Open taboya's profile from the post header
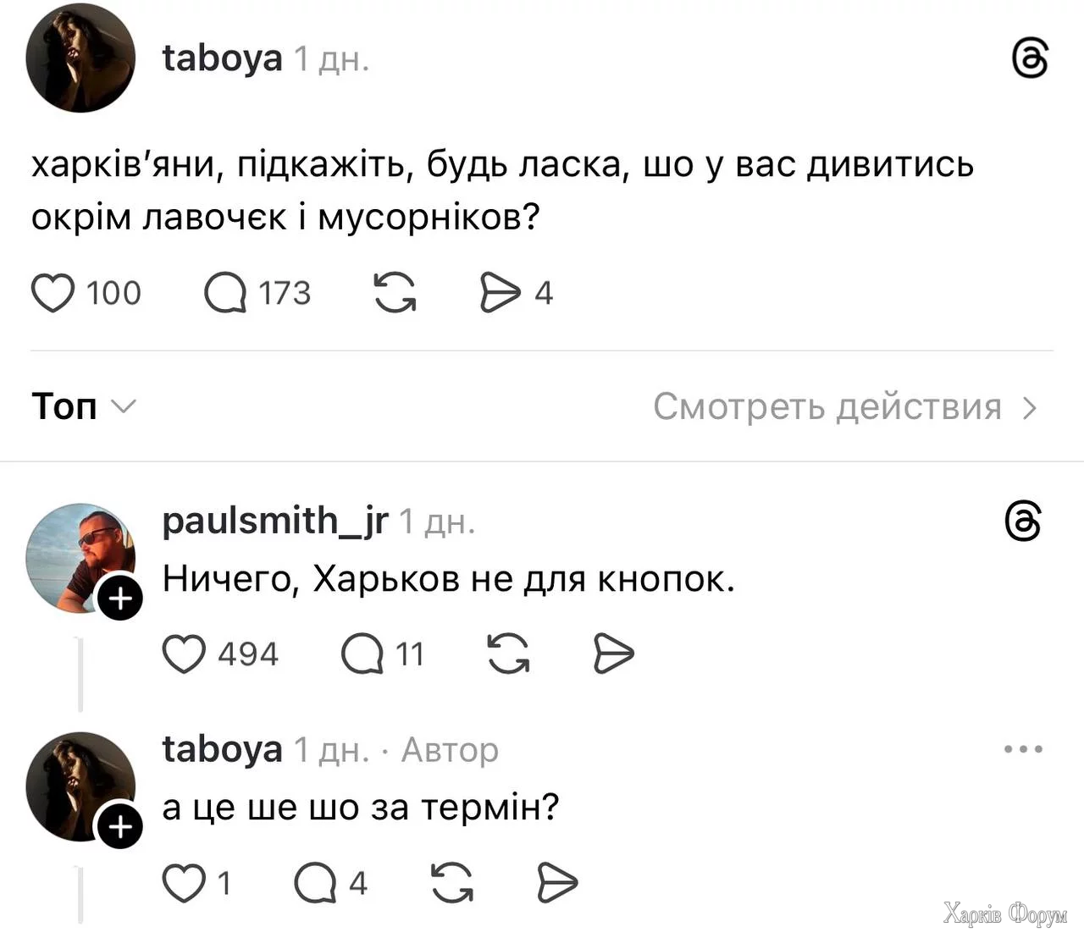The image size is (1084, 938). (222, 58)
